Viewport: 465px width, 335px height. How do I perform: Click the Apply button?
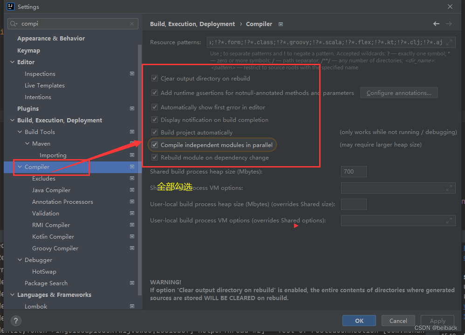point(438,321)
